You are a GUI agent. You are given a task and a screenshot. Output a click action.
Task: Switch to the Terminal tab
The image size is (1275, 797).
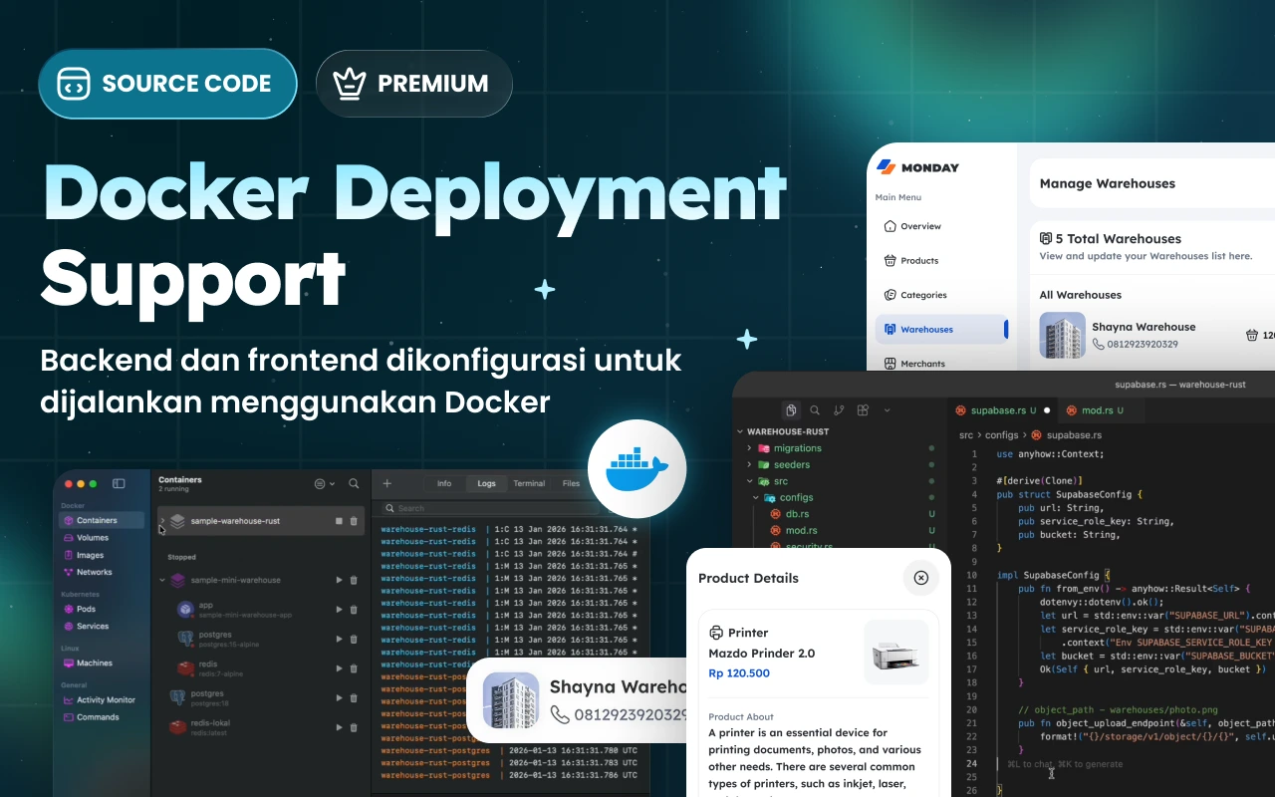click(x=529, y=483)
